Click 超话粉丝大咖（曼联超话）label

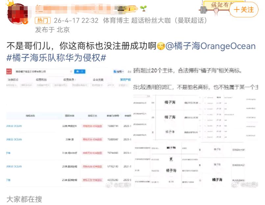pos(170,20)
